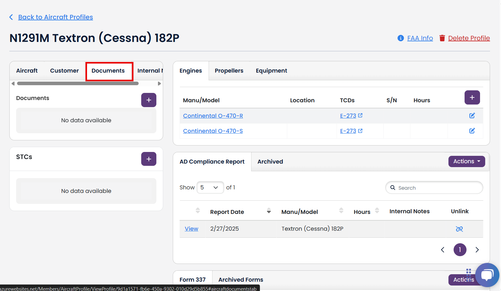Image resolution: width=501 pixels, height=291 pixels.
Task: Click the N1291M Textron (Cessna) 182P heading
Action: pos(94,38)
